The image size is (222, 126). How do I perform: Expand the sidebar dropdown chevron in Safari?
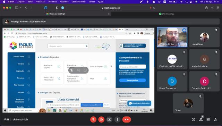[21, 8]
